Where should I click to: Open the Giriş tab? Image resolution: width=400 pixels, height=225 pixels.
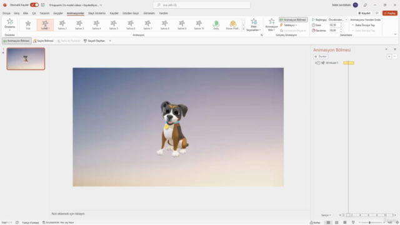pos(17,13)
